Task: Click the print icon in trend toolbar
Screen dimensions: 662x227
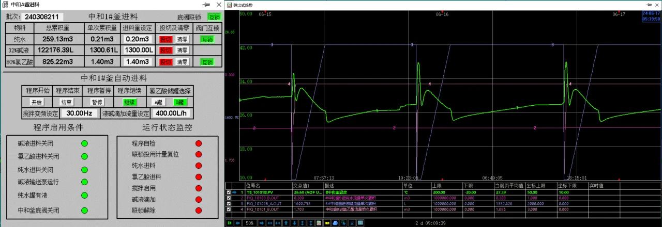Action: [x=335, y=223]
